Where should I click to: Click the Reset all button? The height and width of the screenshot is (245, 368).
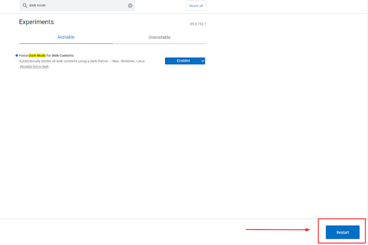click(196, 6)
